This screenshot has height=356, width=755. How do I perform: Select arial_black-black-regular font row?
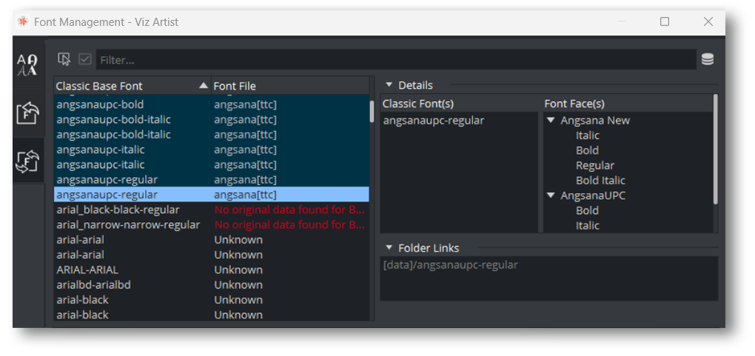(x=118, y=210)
